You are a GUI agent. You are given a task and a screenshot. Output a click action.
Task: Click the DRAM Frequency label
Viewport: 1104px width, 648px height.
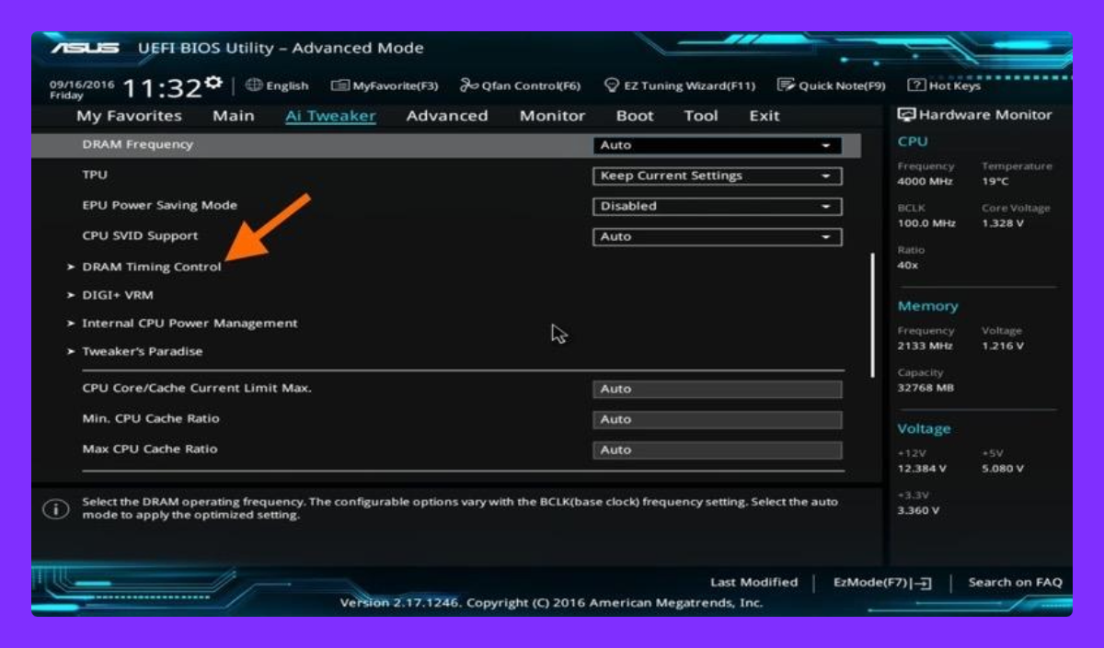(x=137, y=144)
